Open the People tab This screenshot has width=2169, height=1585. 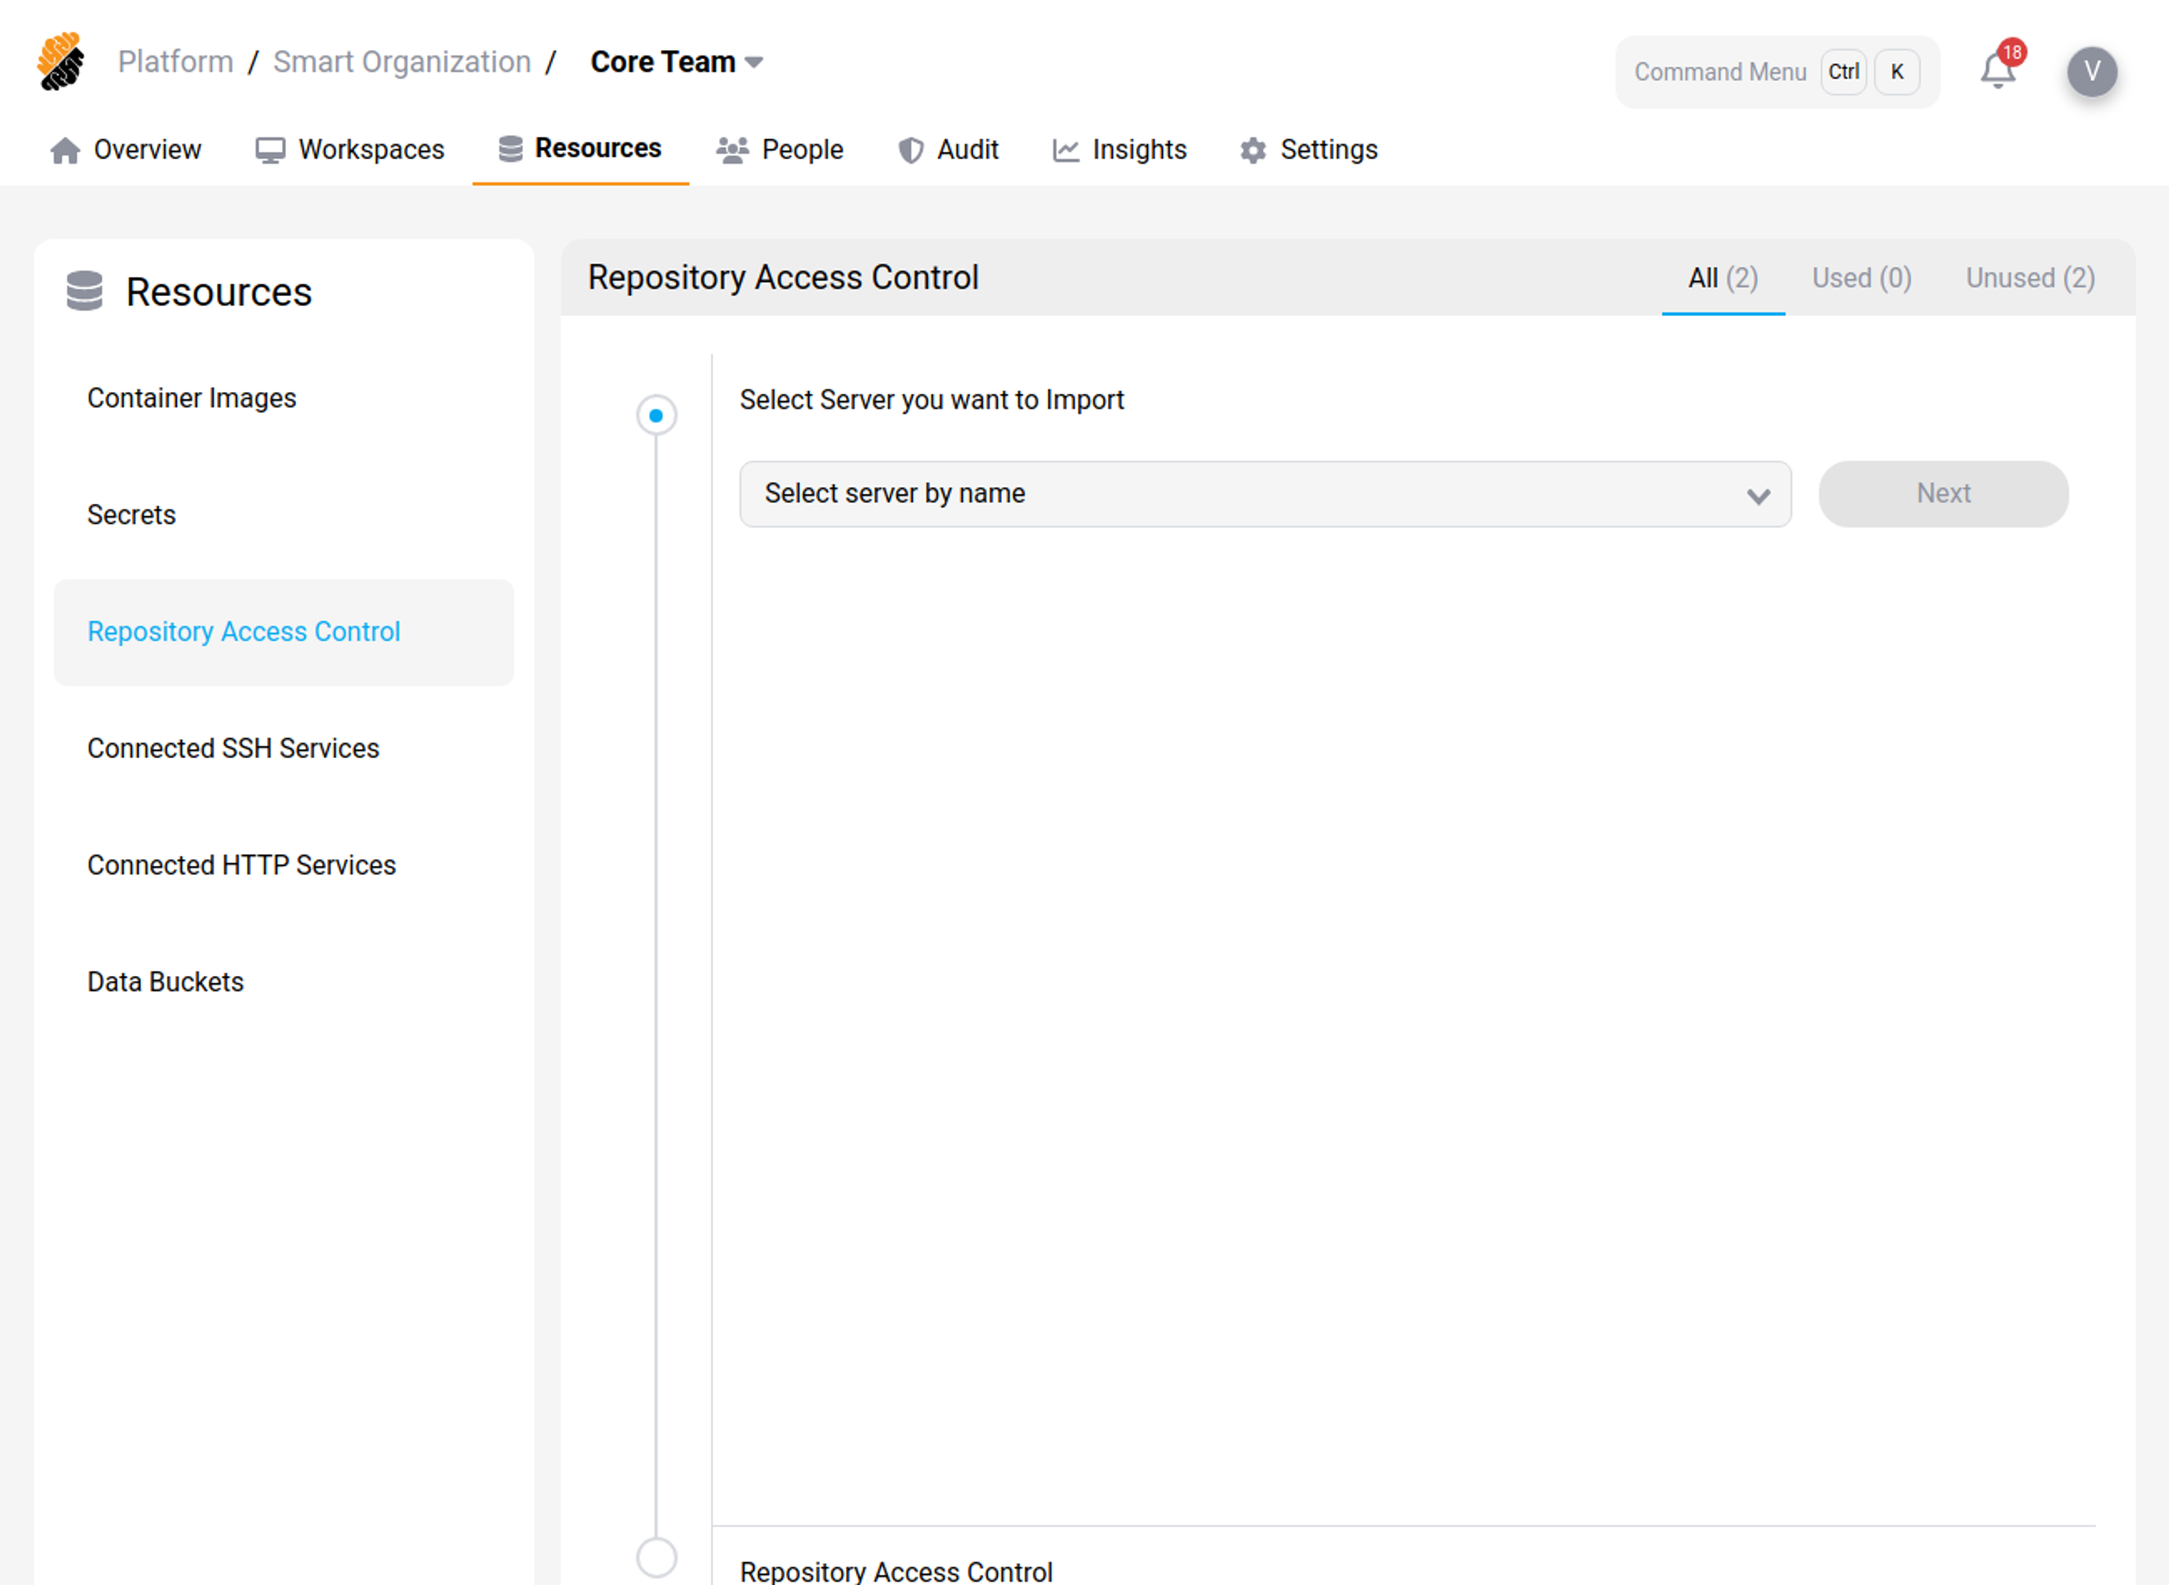(780, 151)
